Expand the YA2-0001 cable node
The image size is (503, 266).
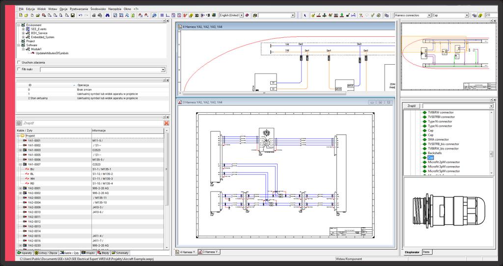point(21,188)
